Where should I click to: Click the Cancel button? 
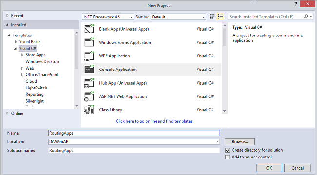pyautogui.click(x=297, y=168)
